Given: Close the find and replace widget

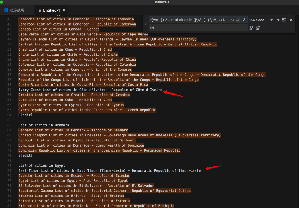Looking at the screenshot, I should click(x=291, y=20).
